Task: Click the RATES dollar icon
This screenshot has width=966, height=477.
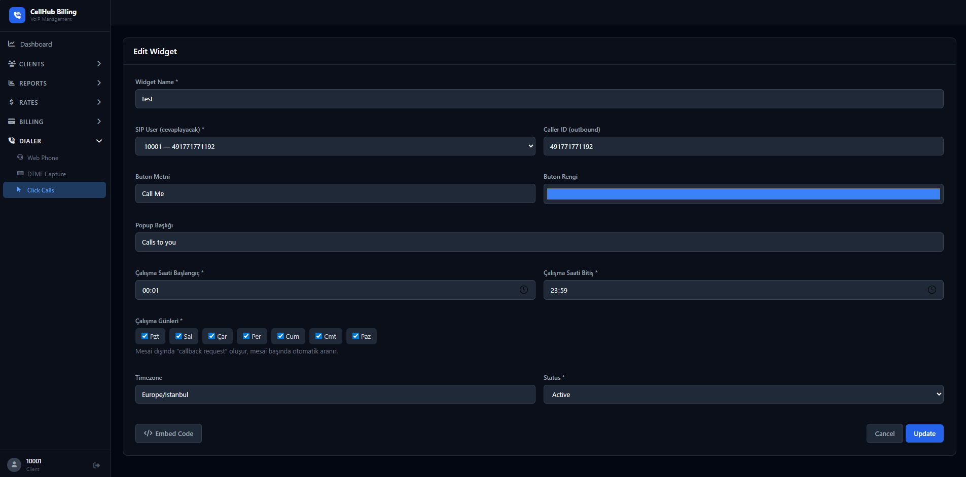Action: (x=12, y=102)
